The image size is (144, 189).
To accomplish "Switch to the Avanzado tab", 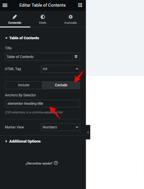I will click(x=71, y=19).
